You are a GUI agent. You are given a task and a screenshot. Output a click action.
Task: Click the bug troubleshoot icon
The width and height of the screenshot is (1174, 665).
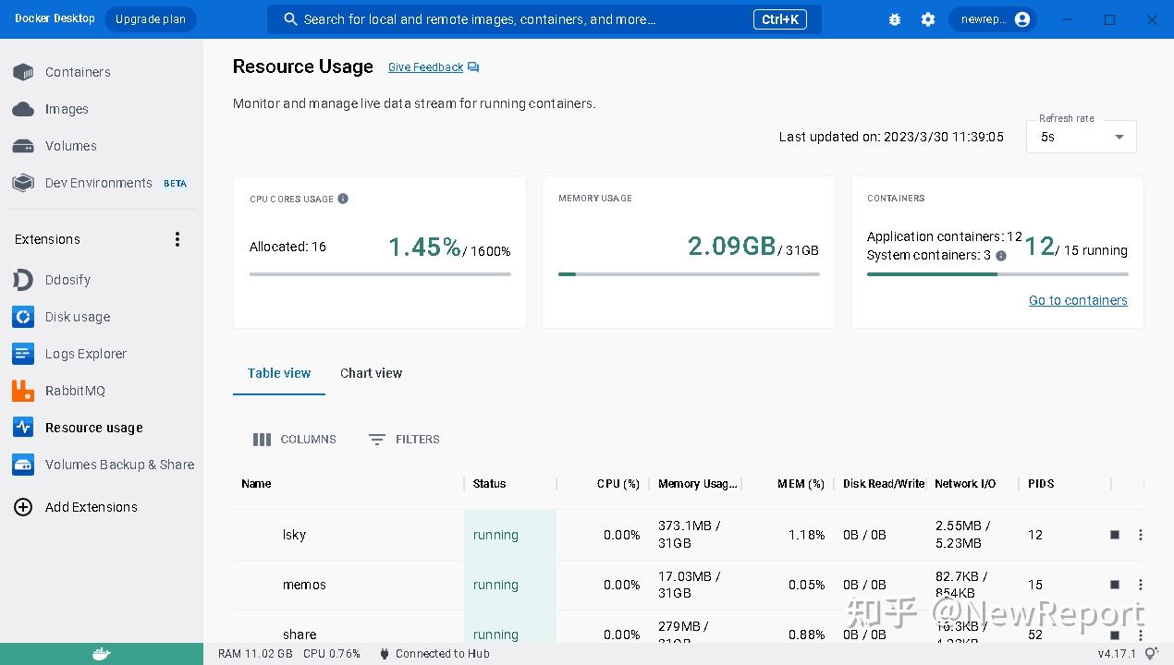pyautogui.click(x=894, y=19)
